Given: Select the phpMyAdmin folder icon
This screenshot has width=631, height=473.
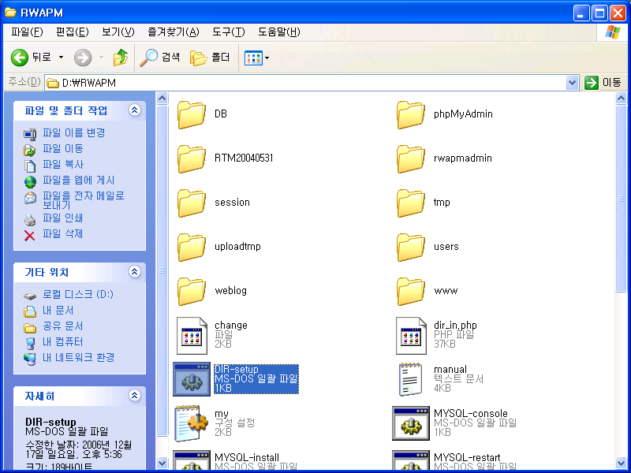Looking at the screenshot, I should coord(410,114).
